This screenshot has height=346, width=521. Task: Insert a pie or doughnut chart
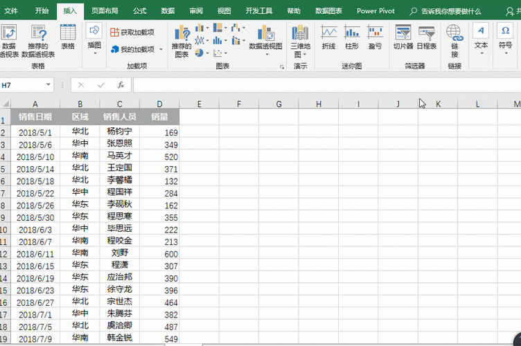coord(200,53)
